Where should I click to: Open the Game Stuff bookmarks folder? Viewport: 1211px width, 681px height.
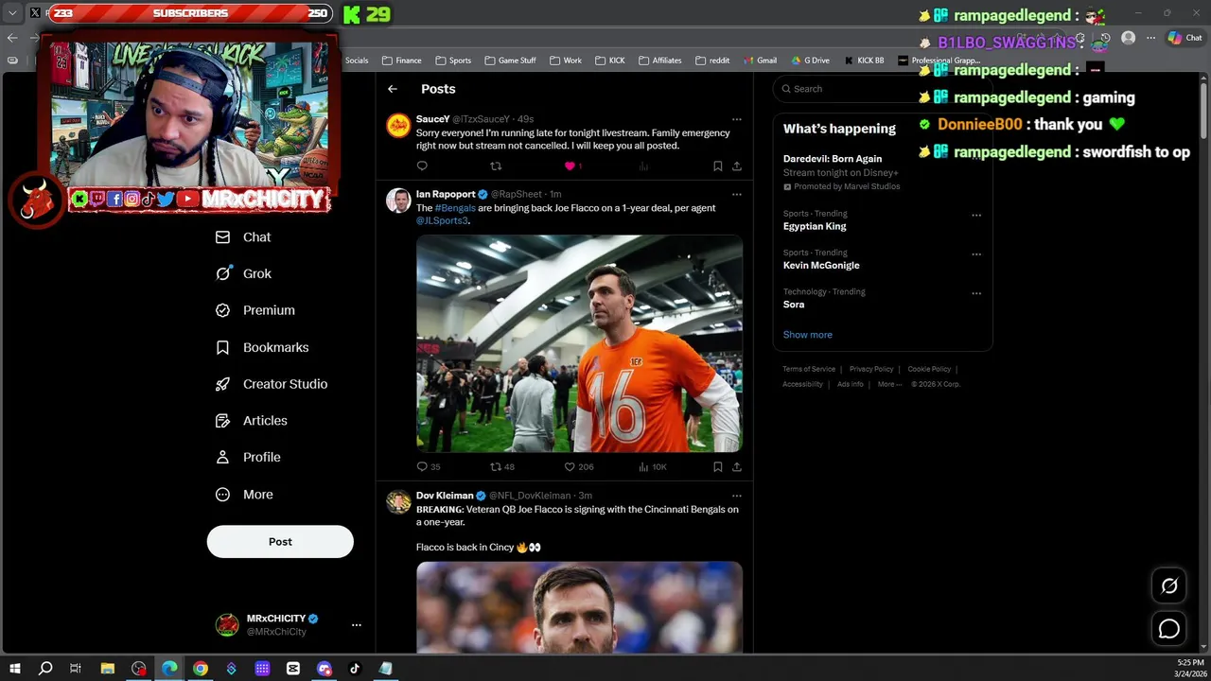(510, 61)
